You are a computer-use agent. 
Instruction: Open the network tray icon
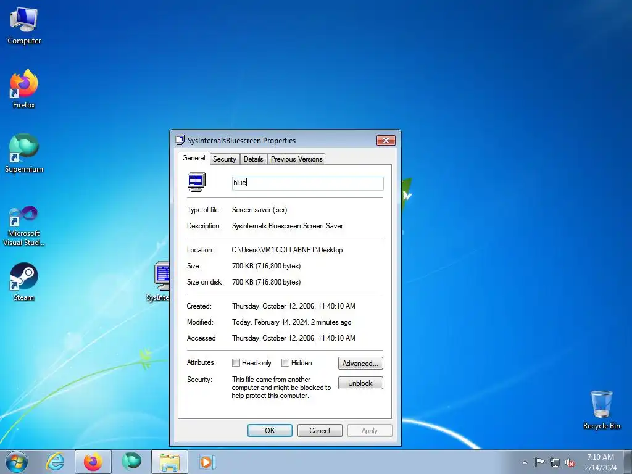pyautogui.click(x=555, y=462)
